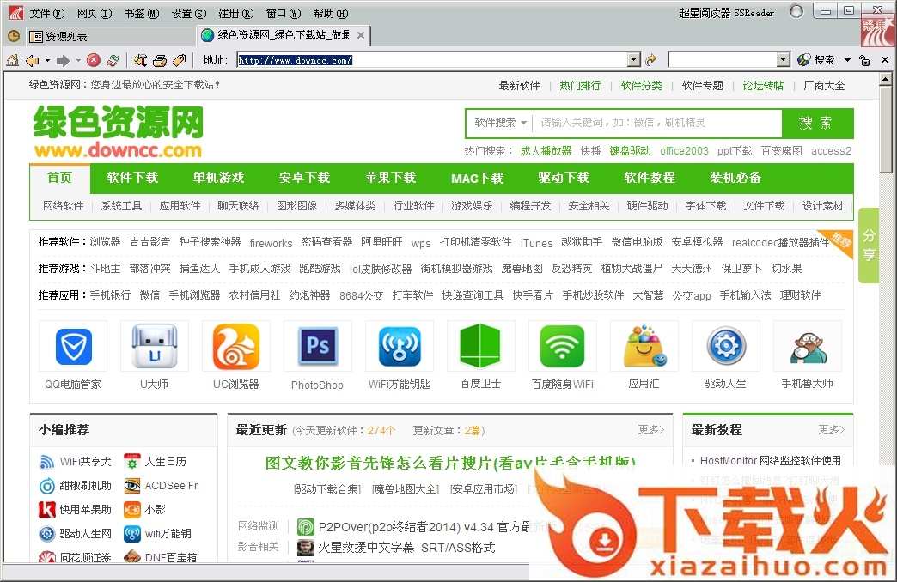Open the 网络软件 subcategory link
This screenshot has height=582, width=897.
(x=64, y=206)
